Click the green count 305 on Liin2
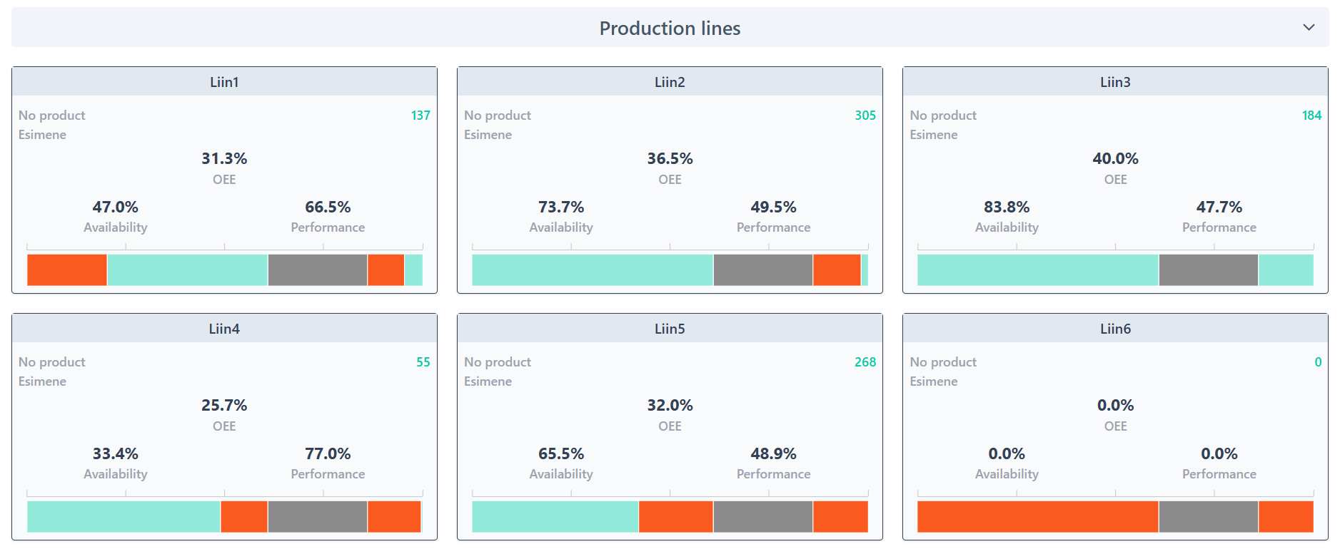This screenshot has width=1340, height=554. (x=865, y=116)
